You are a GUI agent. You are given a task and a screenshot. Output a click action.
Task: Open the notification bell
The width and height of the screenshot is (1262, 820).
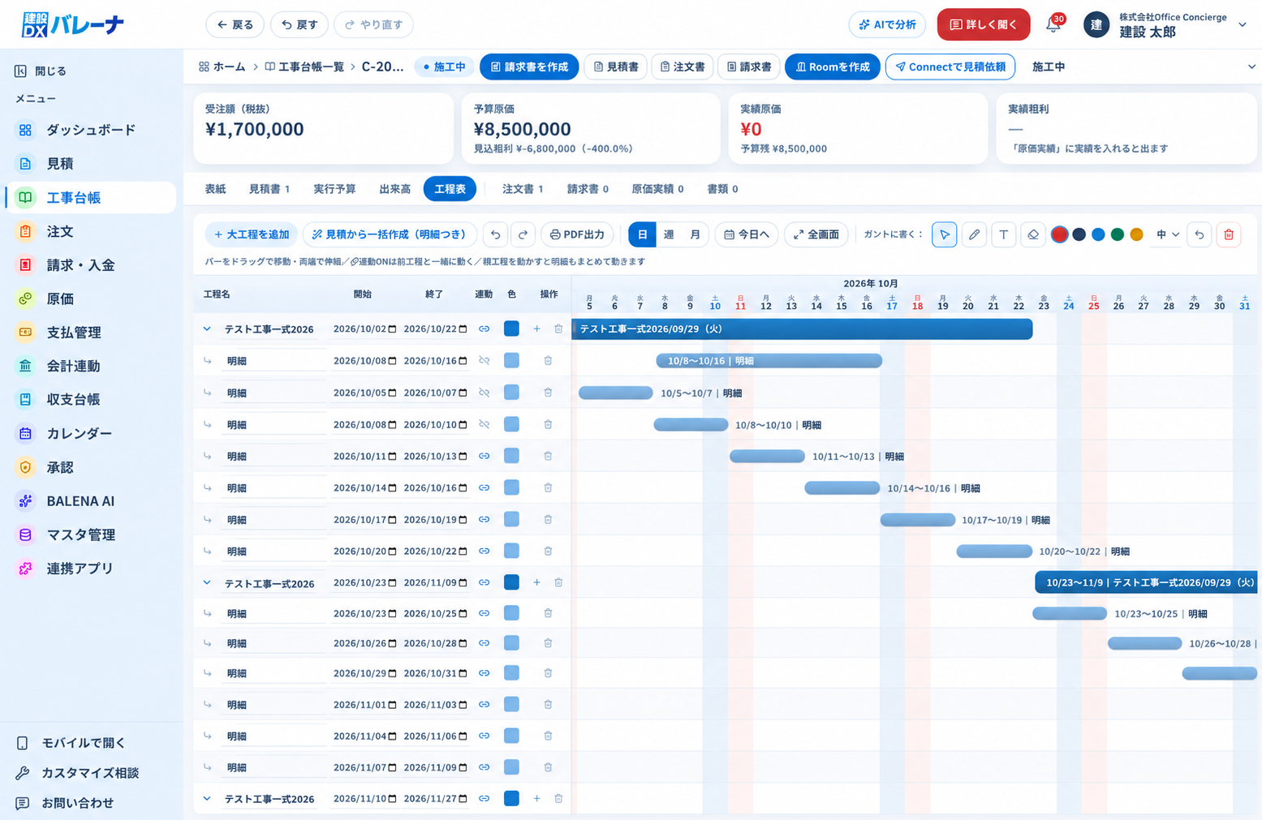coord(1053,24)
